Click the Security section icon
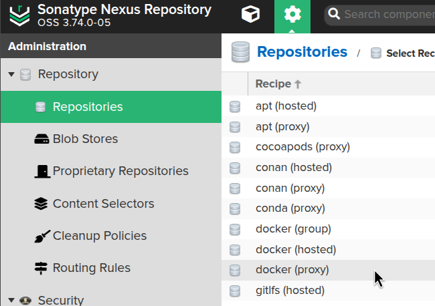The height and width of the screenshot is (306, 435). (x=25, y=300)
